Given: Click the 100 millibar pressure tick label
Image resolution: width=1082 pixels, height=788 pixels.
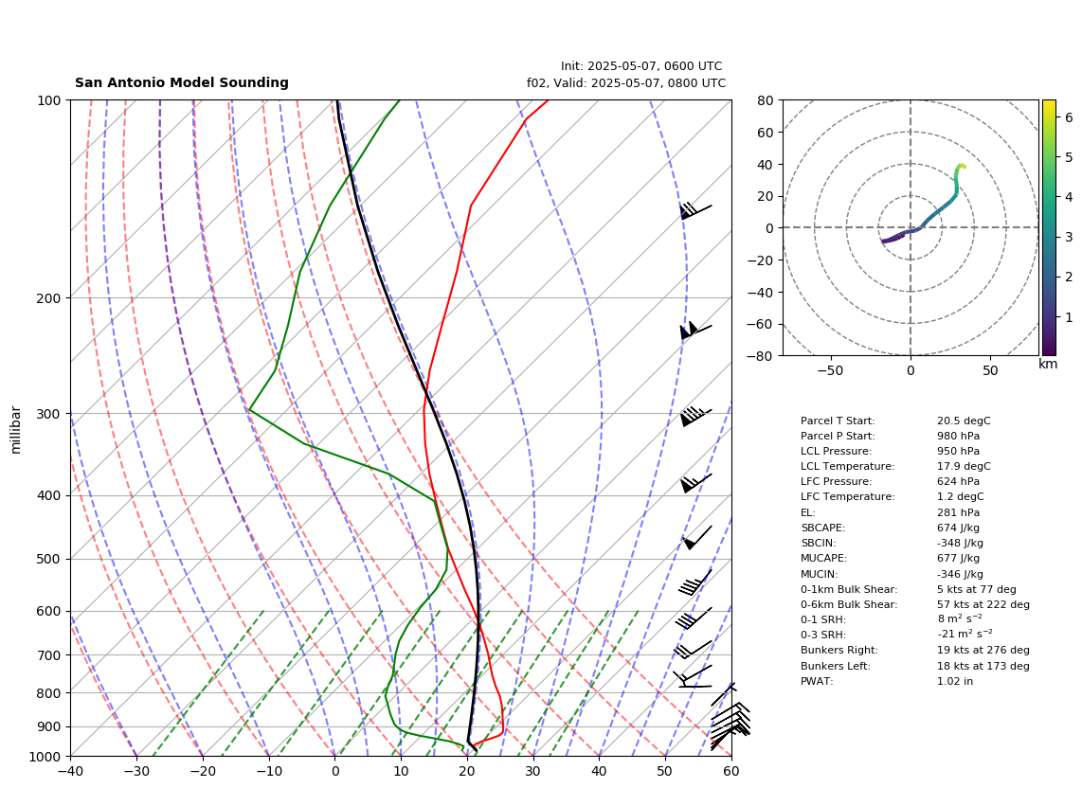Looking at the screenshot, I should (48, 100).
